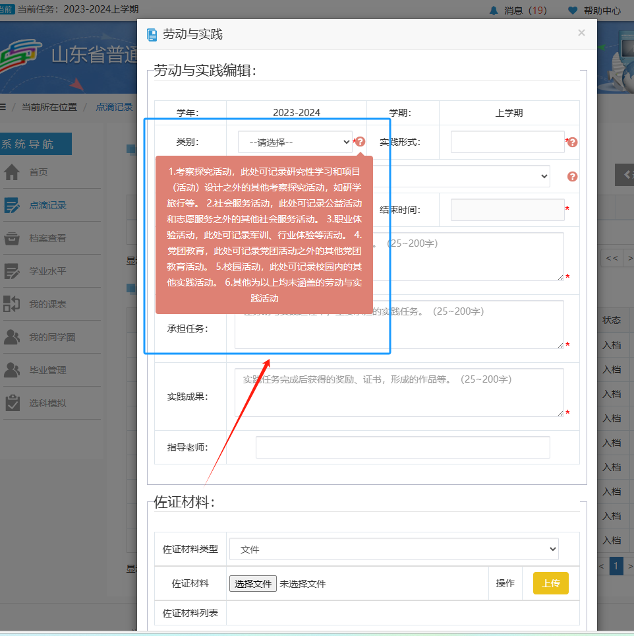Click the yellow 上传 button
Screen dimensions: 634x636
550,583
